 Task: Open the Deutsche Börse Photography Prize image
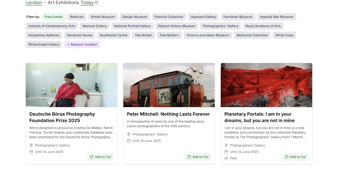click(x=72, y=85)
